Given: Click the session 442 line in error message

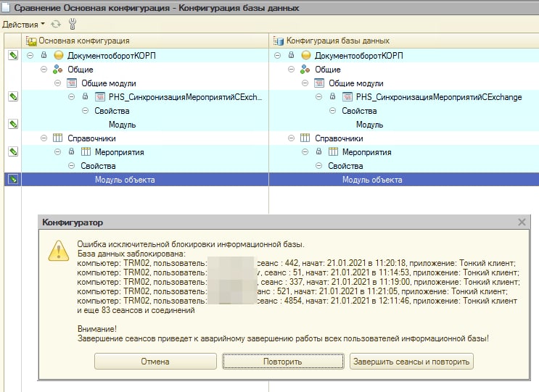Looking at the screenshot, I should click(x=296, y=263).
